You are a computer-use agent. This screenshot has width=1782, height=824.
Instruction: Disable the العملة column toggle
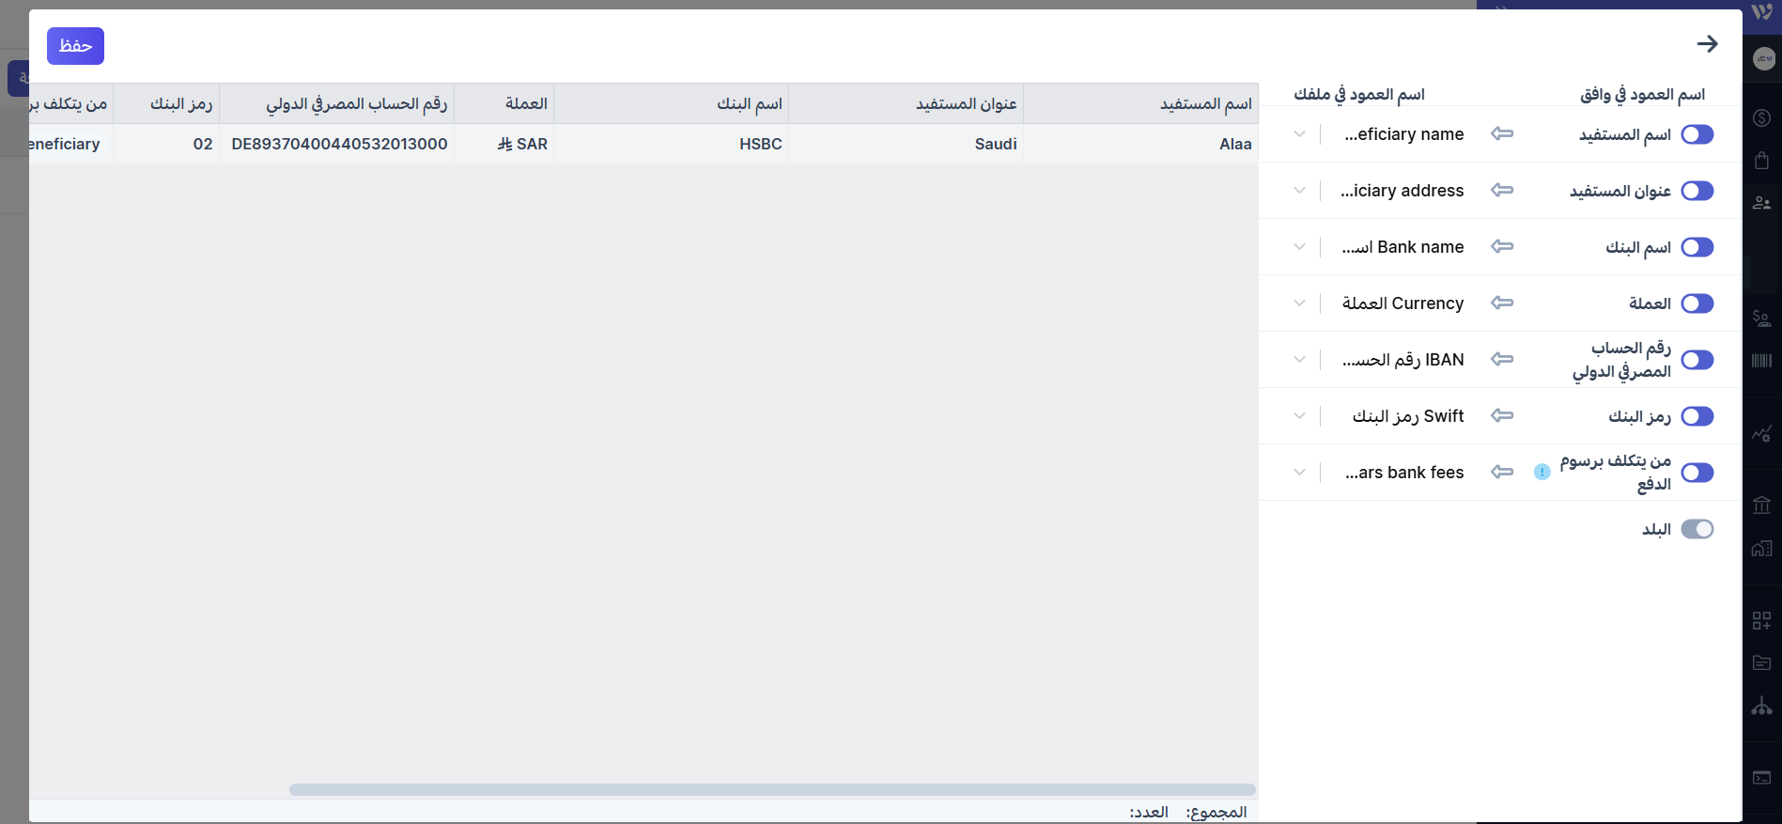click(1697, 303)
